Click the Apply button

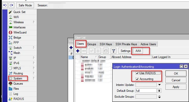176,87
